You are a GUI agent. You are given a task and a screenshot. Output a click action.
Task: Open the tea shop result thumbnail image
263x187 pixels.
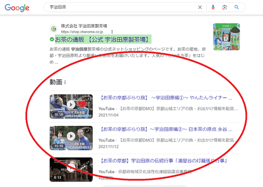coord(227,37)
